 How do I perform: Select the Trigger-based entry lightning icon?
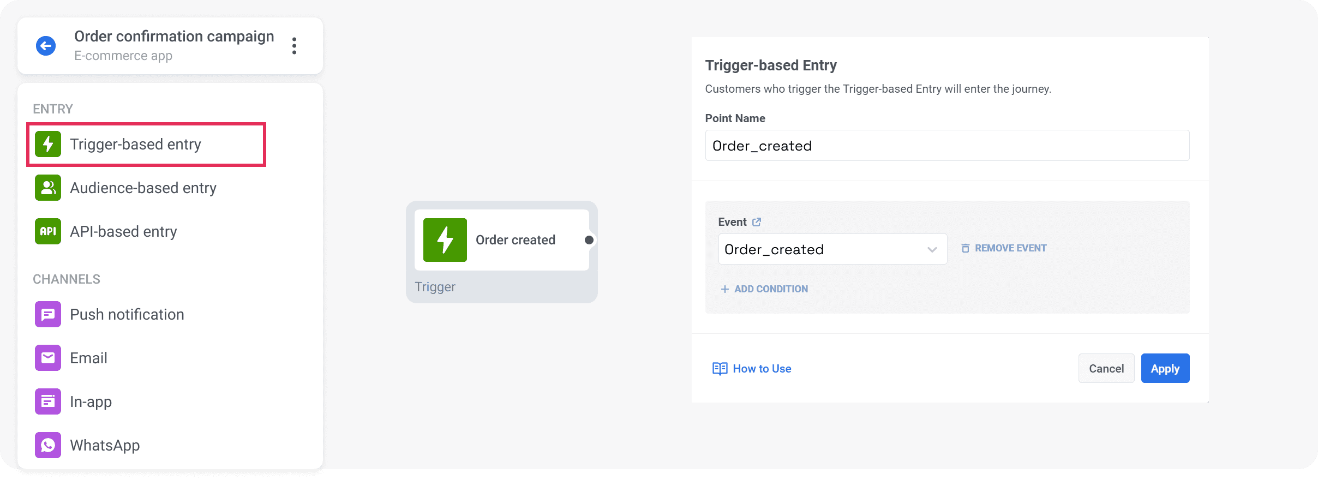point(48,144)
